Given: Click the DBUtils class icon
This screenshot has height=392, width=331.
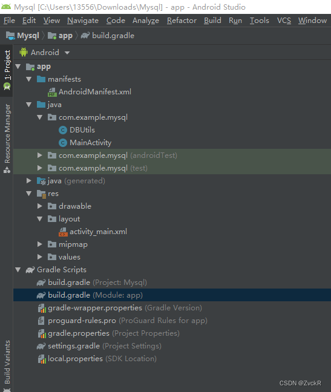Looking at the screenshot, I should coord(63,130).
